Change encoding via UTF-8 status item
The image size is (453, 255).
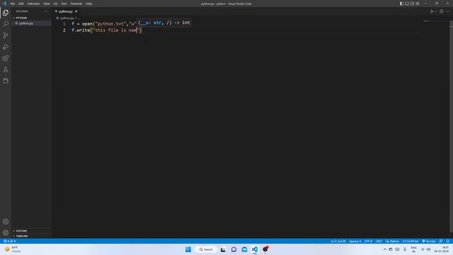368,241
